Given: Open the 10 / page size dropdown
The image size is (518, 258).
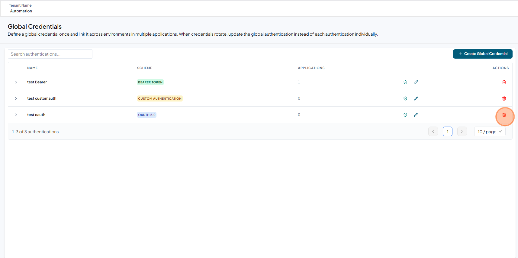Looking at the screenshot, I should point(490,131).
